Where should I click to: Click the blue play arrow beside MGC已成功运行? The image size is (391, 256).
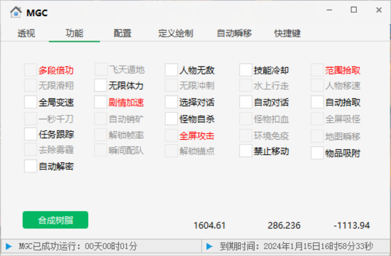click(9, 246)
